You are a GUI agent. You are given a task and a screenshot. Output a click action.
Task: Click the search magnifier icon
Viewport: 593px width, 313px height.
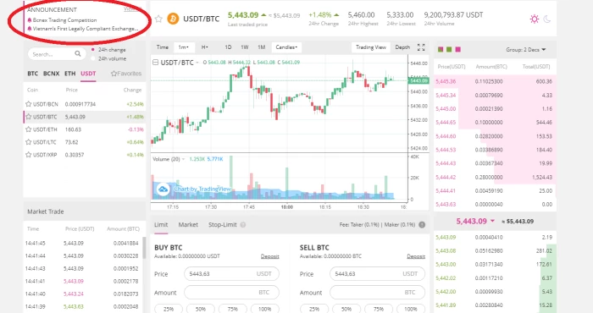78,54
